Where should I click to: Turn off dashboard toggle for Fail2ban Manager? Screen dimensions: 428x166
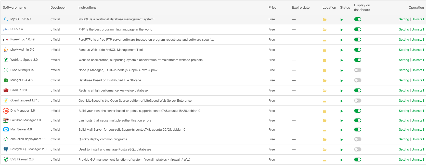click(358, 120)
